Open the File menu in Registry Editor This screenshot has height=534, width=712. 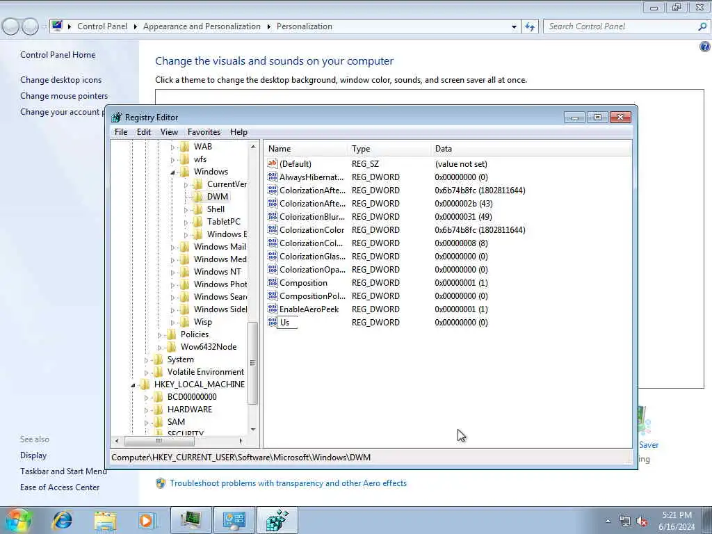click(x=121, y=132)
